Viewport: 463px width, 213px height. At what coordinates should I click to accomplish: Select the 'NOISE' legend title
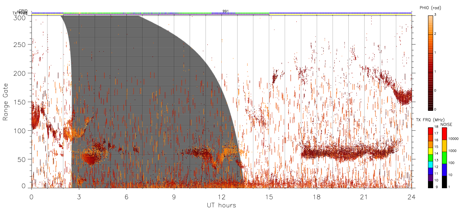446,124
